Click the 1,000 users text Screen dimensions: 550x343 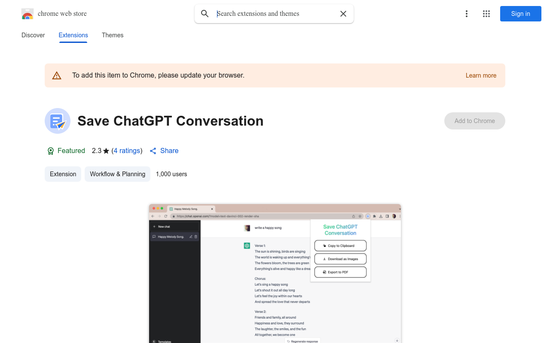171,174
